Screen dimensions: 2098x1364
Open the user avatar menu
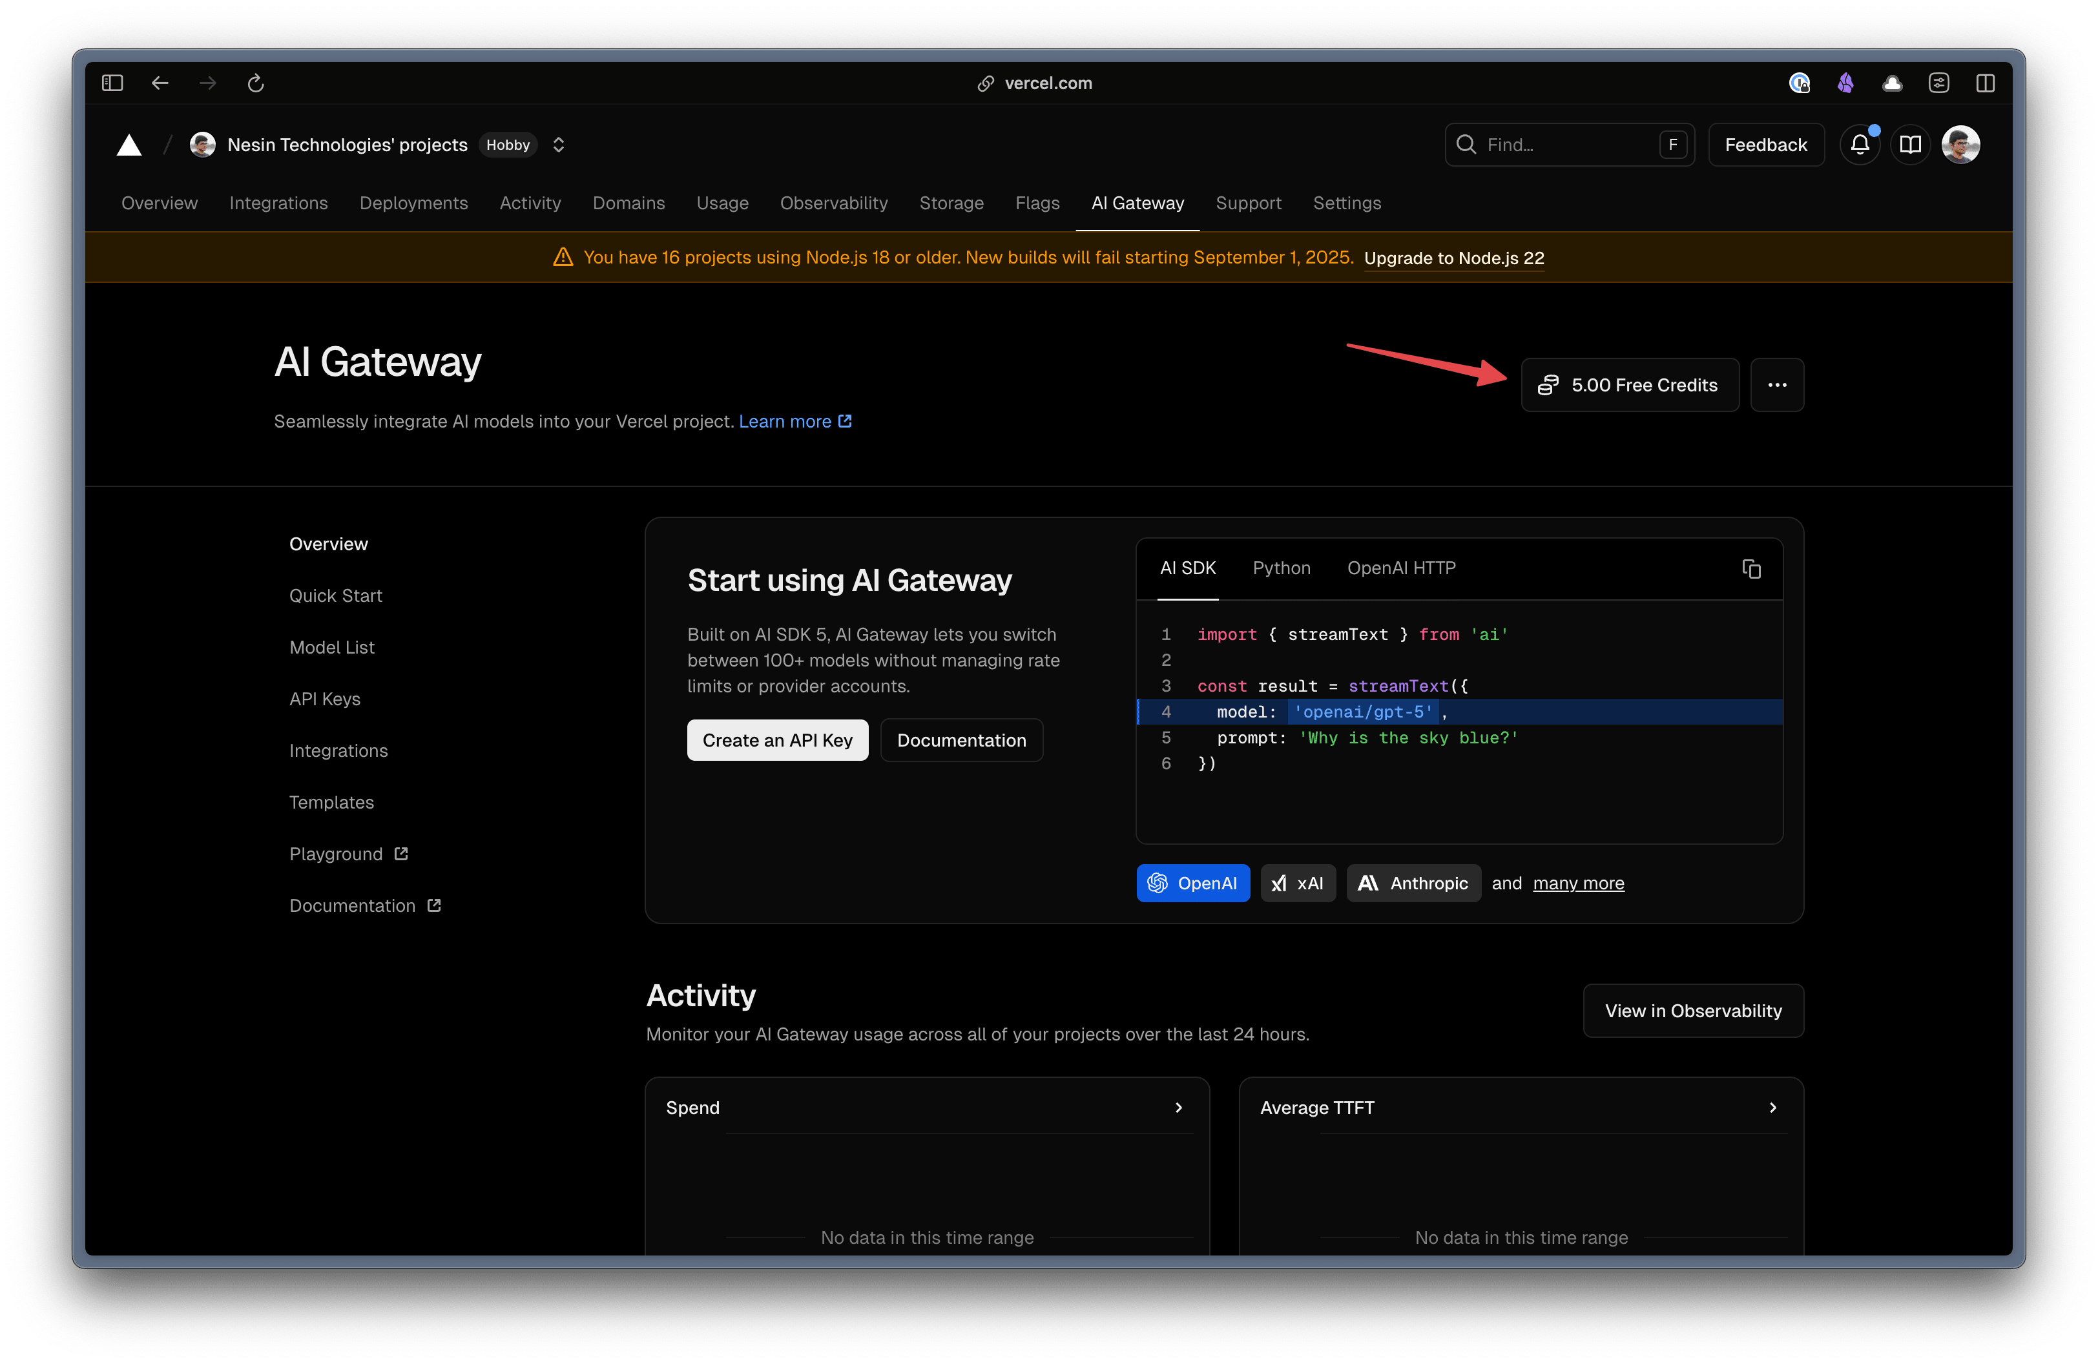pos(1960,145)
